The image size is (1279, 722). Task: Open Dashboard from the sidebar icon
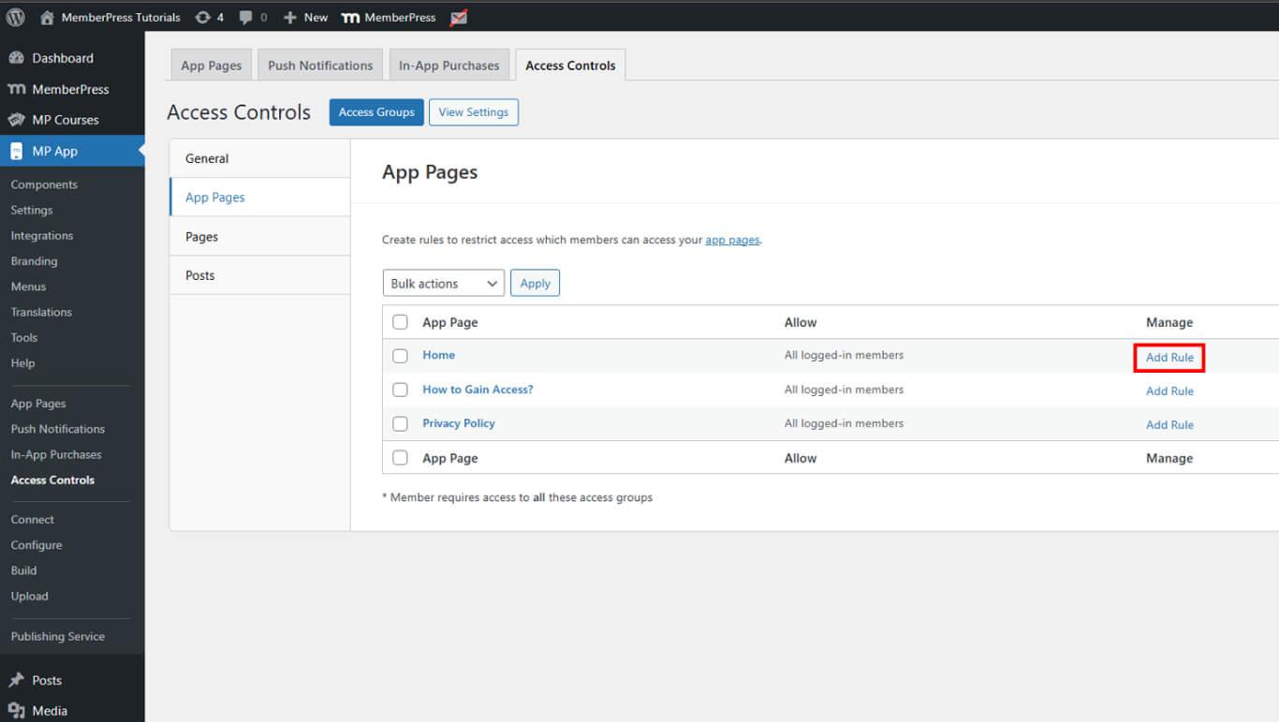[x=17, y=58]
